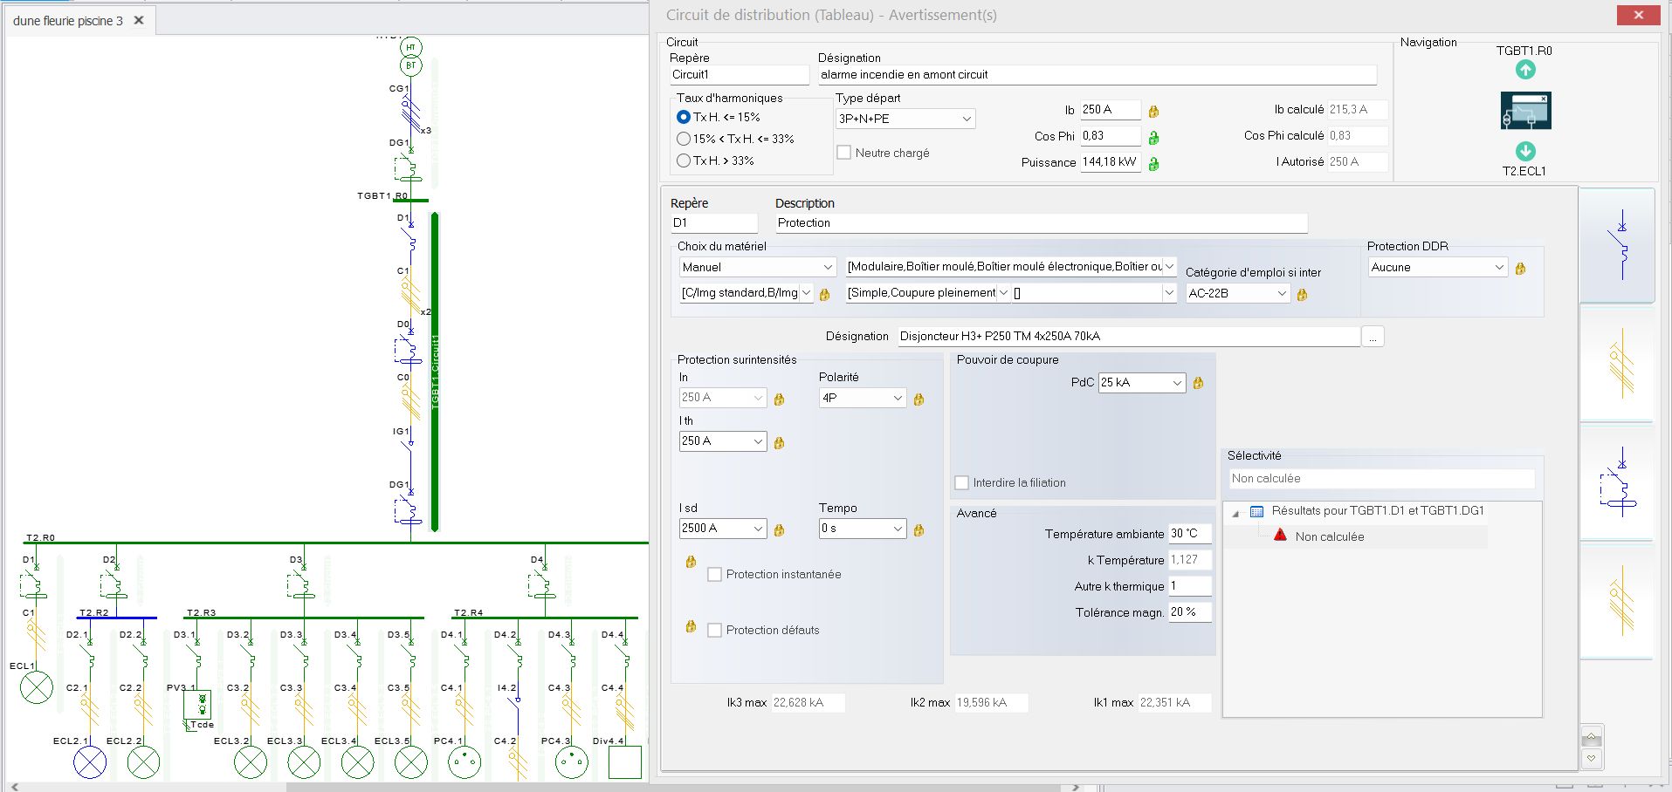
Task: Switch to dune fleurie piscine 3 tab
Action: click(x=67, y=21)
